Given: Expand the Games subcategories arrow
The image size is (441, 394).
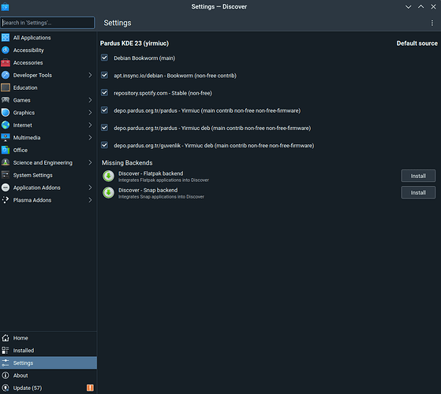Looking at the screenshot, I should pos(90,100).
